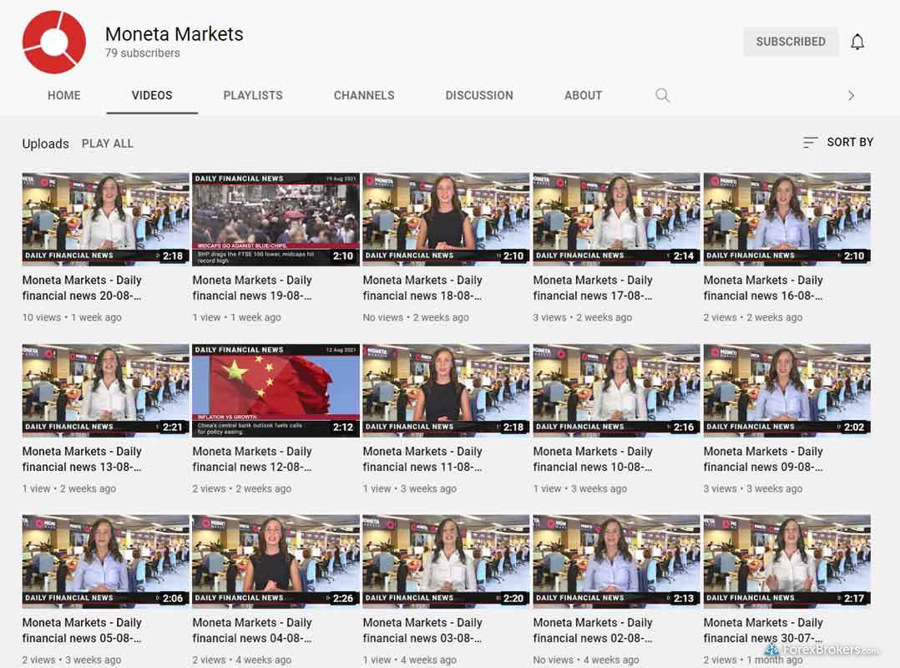The image size is (900, 668).
Task: Click 'No views • 4 weeks ago' text
Action: pyautogui.click(x=586, y=660)
